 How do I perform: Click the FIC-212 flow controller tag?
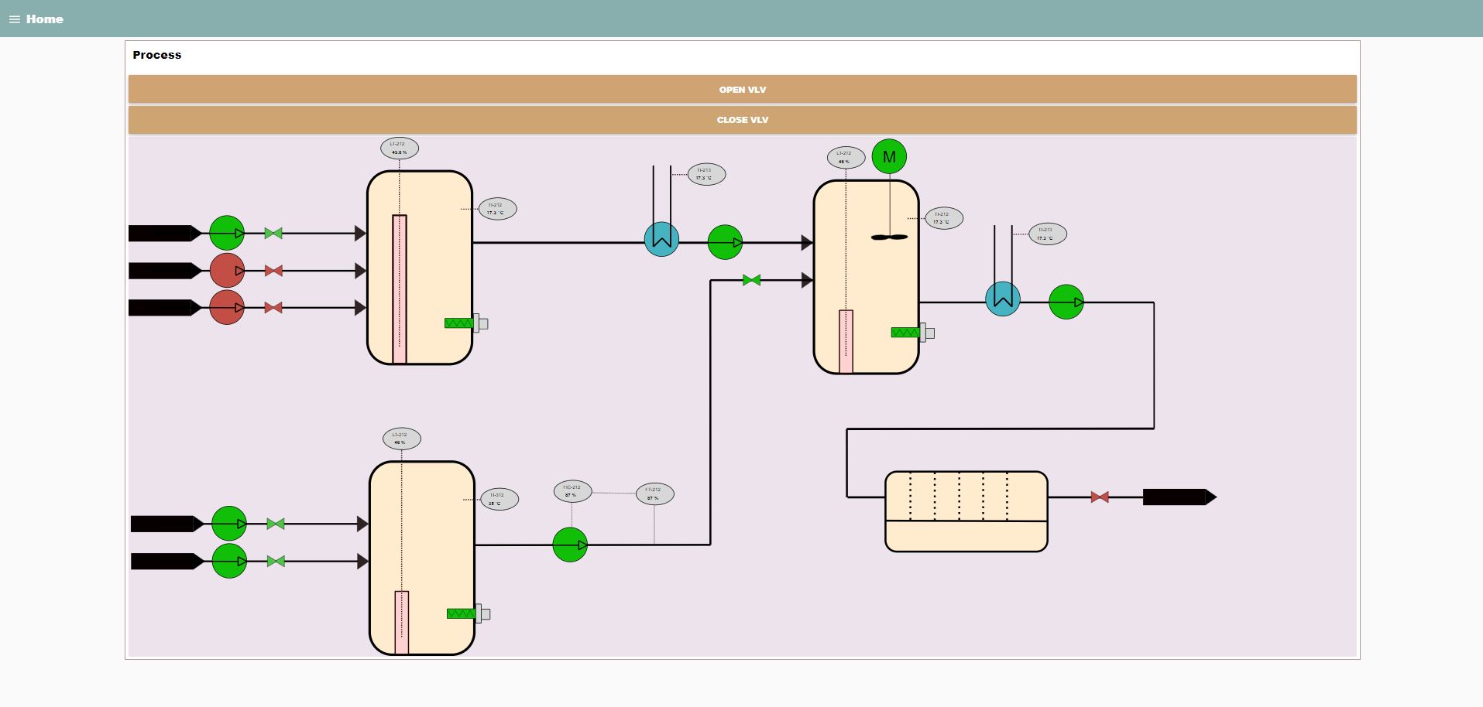(573, 491)
